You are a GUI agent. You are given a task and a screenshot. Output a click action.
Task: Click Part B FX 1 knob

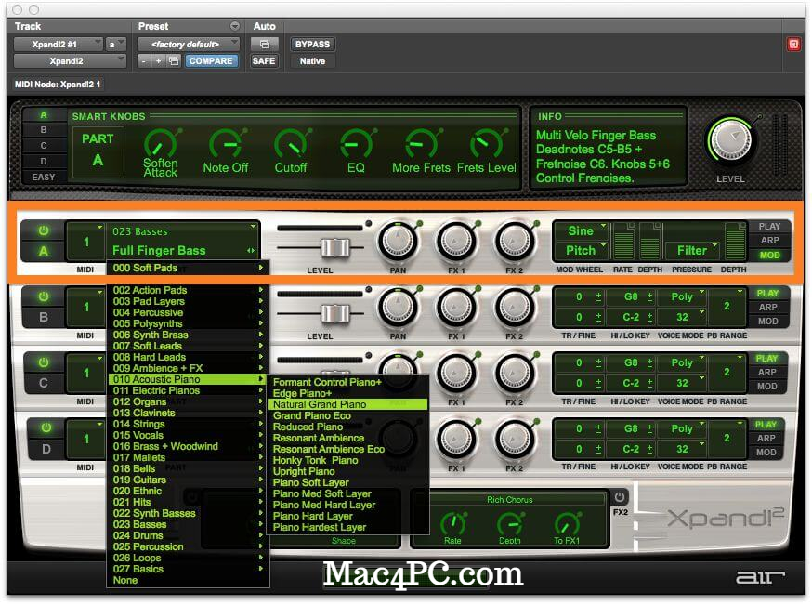tap(456, 308)
